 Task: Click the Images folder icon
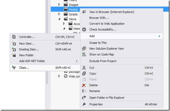pyautogui.click(x=66, y=5)
